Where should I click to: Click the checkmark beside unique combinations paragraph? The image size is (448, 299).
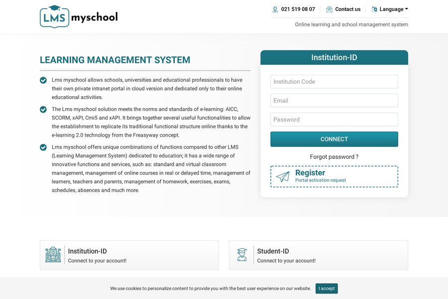pyautogui.click(x=43, y=148)
